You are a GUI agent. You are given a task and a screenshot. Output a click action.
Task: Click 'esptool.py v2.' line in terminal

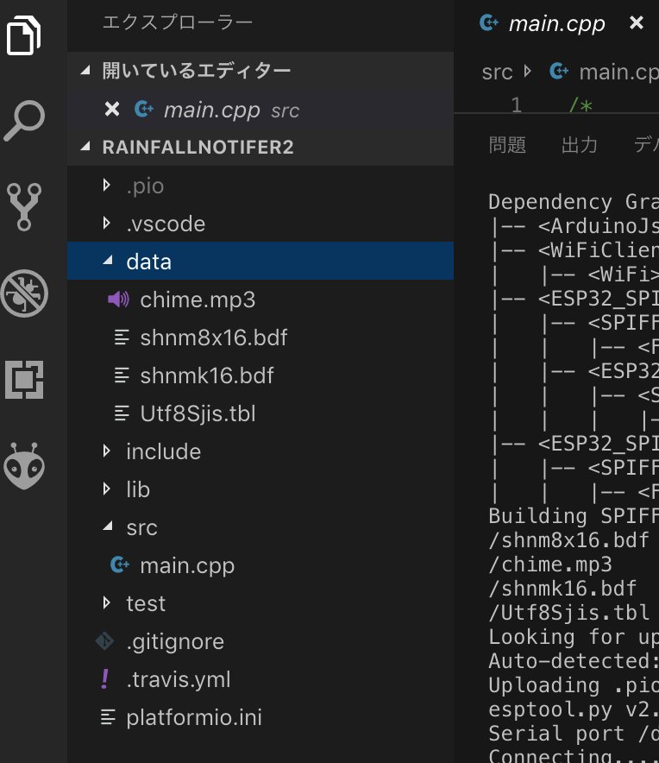(x=574, y=709)
